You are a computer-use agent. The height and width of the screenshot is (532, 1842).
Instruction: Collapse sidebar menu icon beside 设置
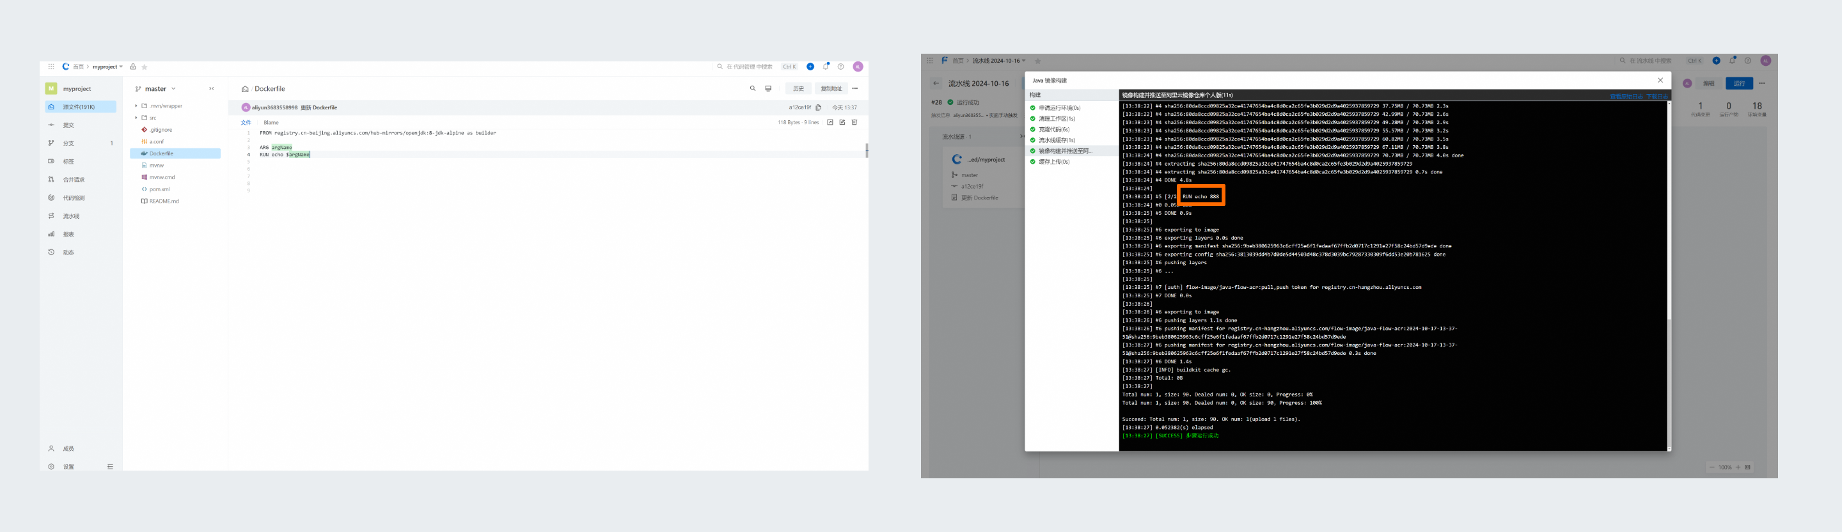click(x=110, y=466)
